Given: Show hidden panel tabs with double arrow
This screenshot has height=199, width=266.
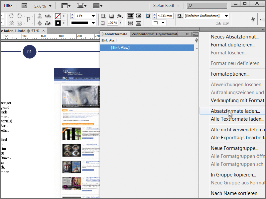Looking at the screenshot, I should (x=187, y=34).
